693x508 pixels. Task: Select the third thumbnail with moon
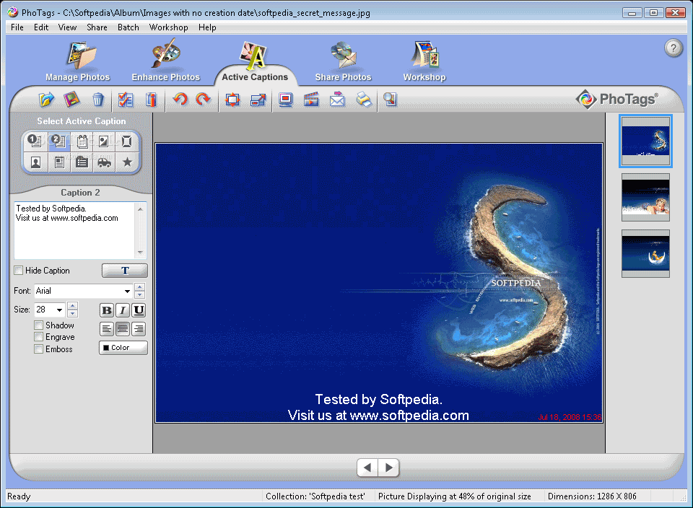tap(645, 253)
